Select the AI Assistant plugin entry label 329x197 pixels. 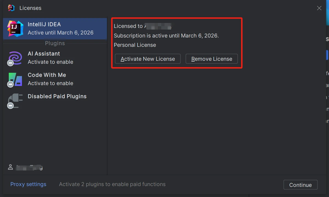point(44,54)
